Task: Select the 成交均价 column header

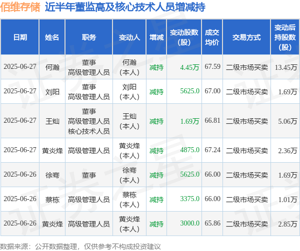Action: click(x=212, y=37)
